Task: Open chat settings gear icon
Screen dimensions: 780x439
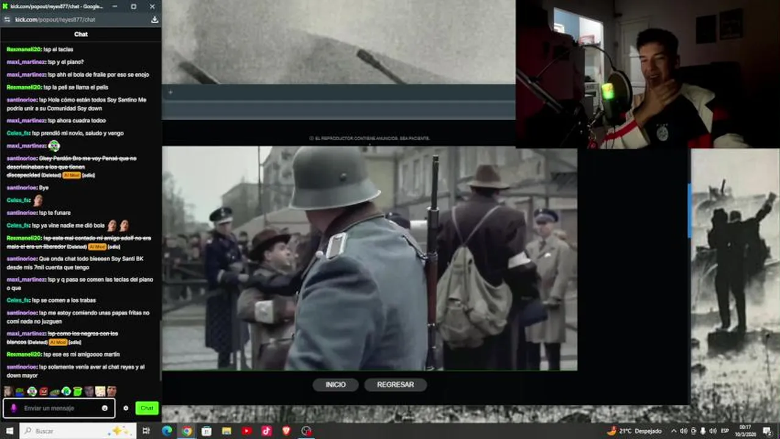Action: [126, 408]
